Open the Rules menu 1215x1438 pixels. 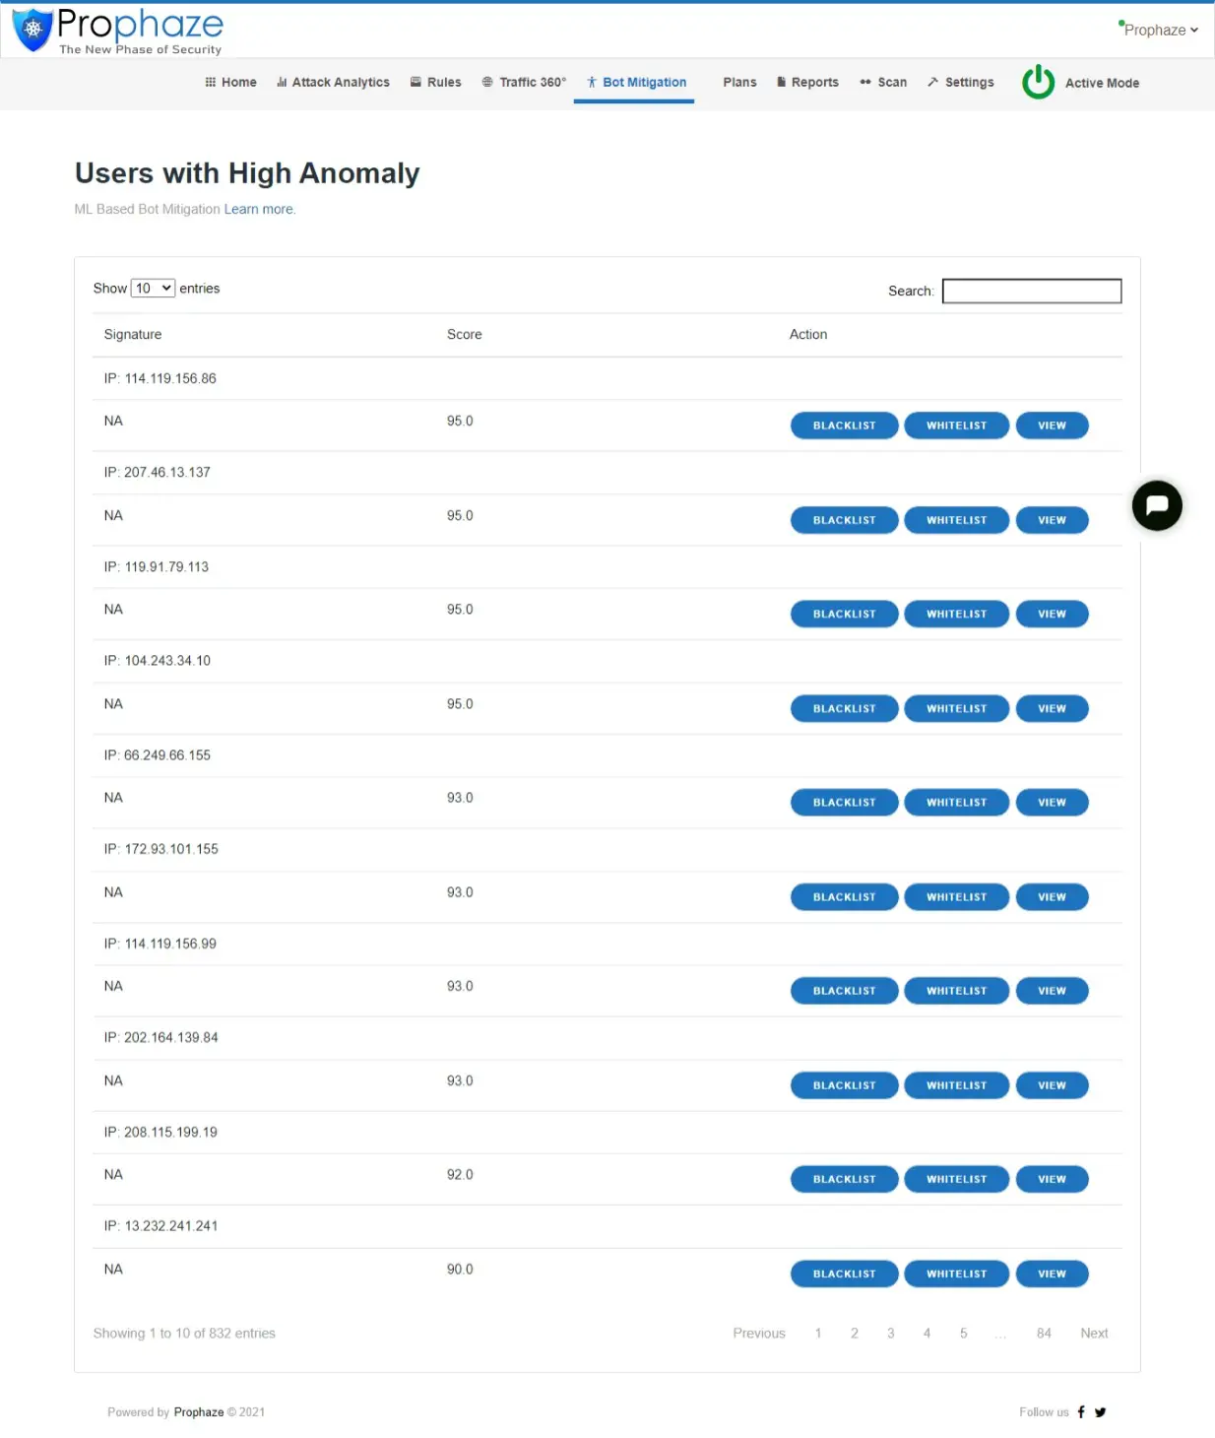[435, 83]
